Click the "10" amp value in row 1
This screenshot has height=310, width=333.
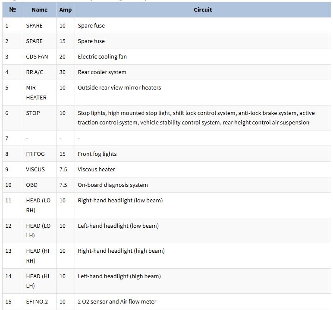[63, 26]
